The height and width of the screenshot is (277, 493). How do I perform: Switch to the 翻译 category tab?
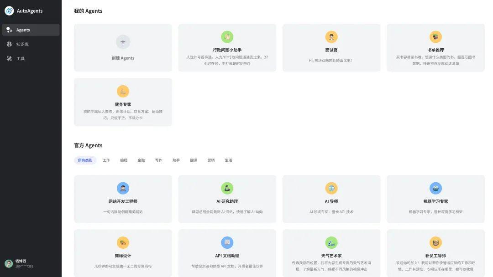[193, 160]
